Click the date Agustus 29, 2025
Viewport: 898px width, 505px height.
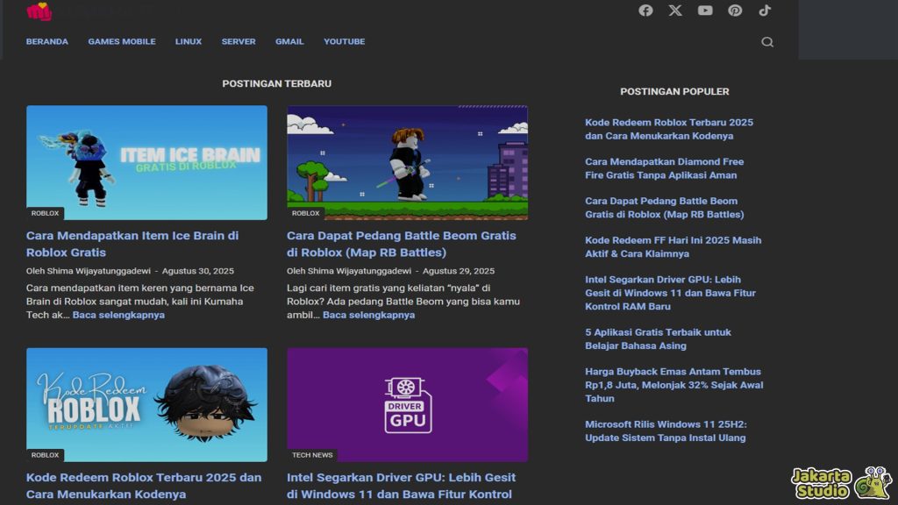click(x=458, y=271)
